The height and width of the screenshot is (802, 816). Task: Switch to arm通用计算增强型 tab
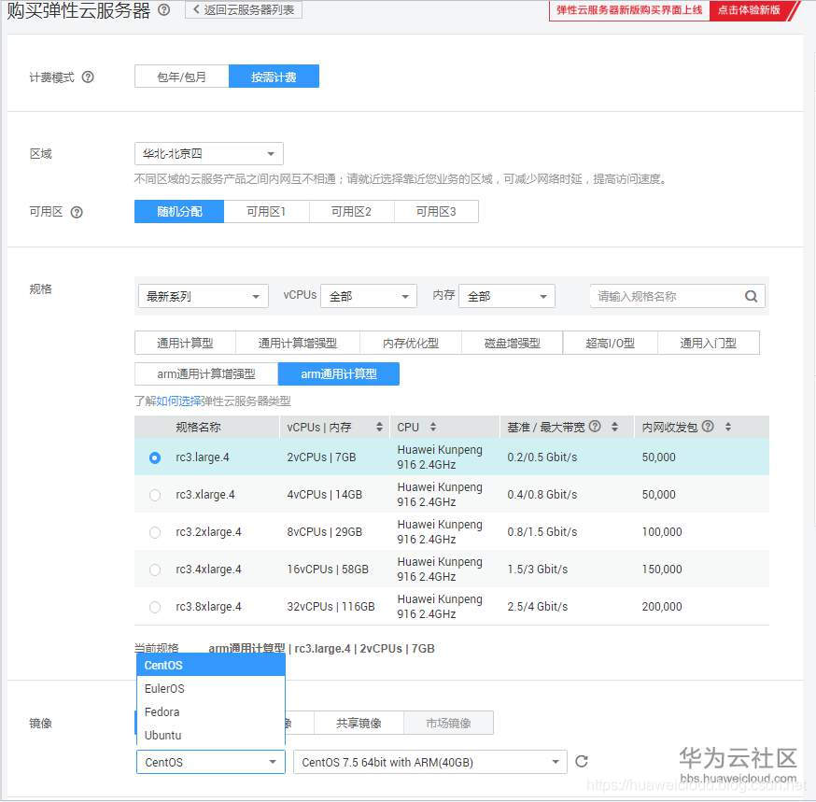206,373
